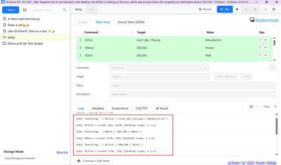Focus the search macro field
Image resolution: width=281 pixels, height=165 pixels.
tap(46, 10)
